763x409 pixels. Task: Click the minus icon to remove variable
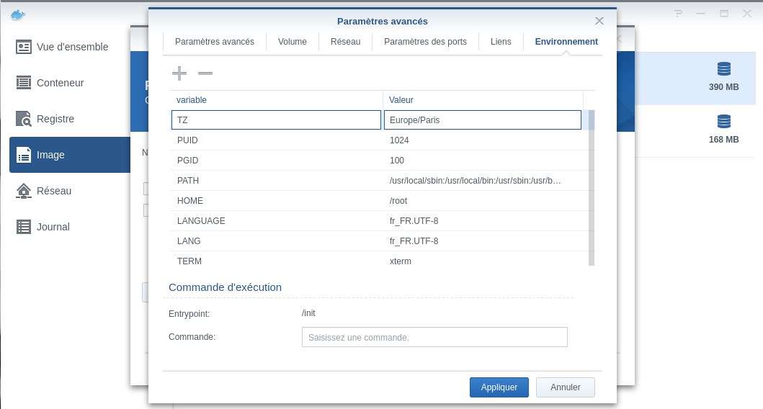[x=205, y=73]
